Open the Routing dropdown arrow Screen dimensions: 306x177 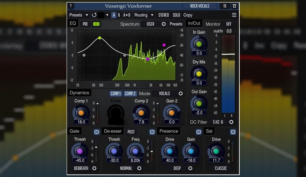pyautogui.click(x=152, y=15)
